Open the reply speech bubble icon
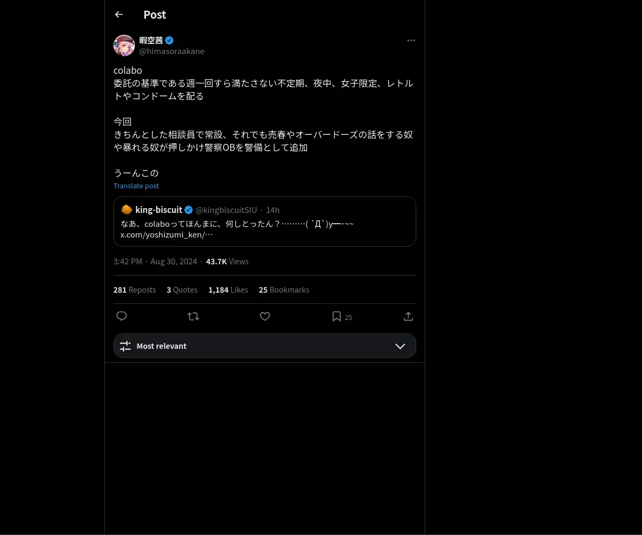642x535 pixels. [x=121, y=316]
